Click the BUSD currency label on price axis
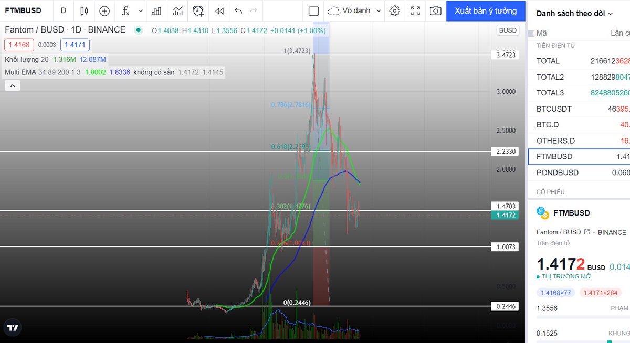Viewport: 630px width, 343px height. click(x=508, y=30)
